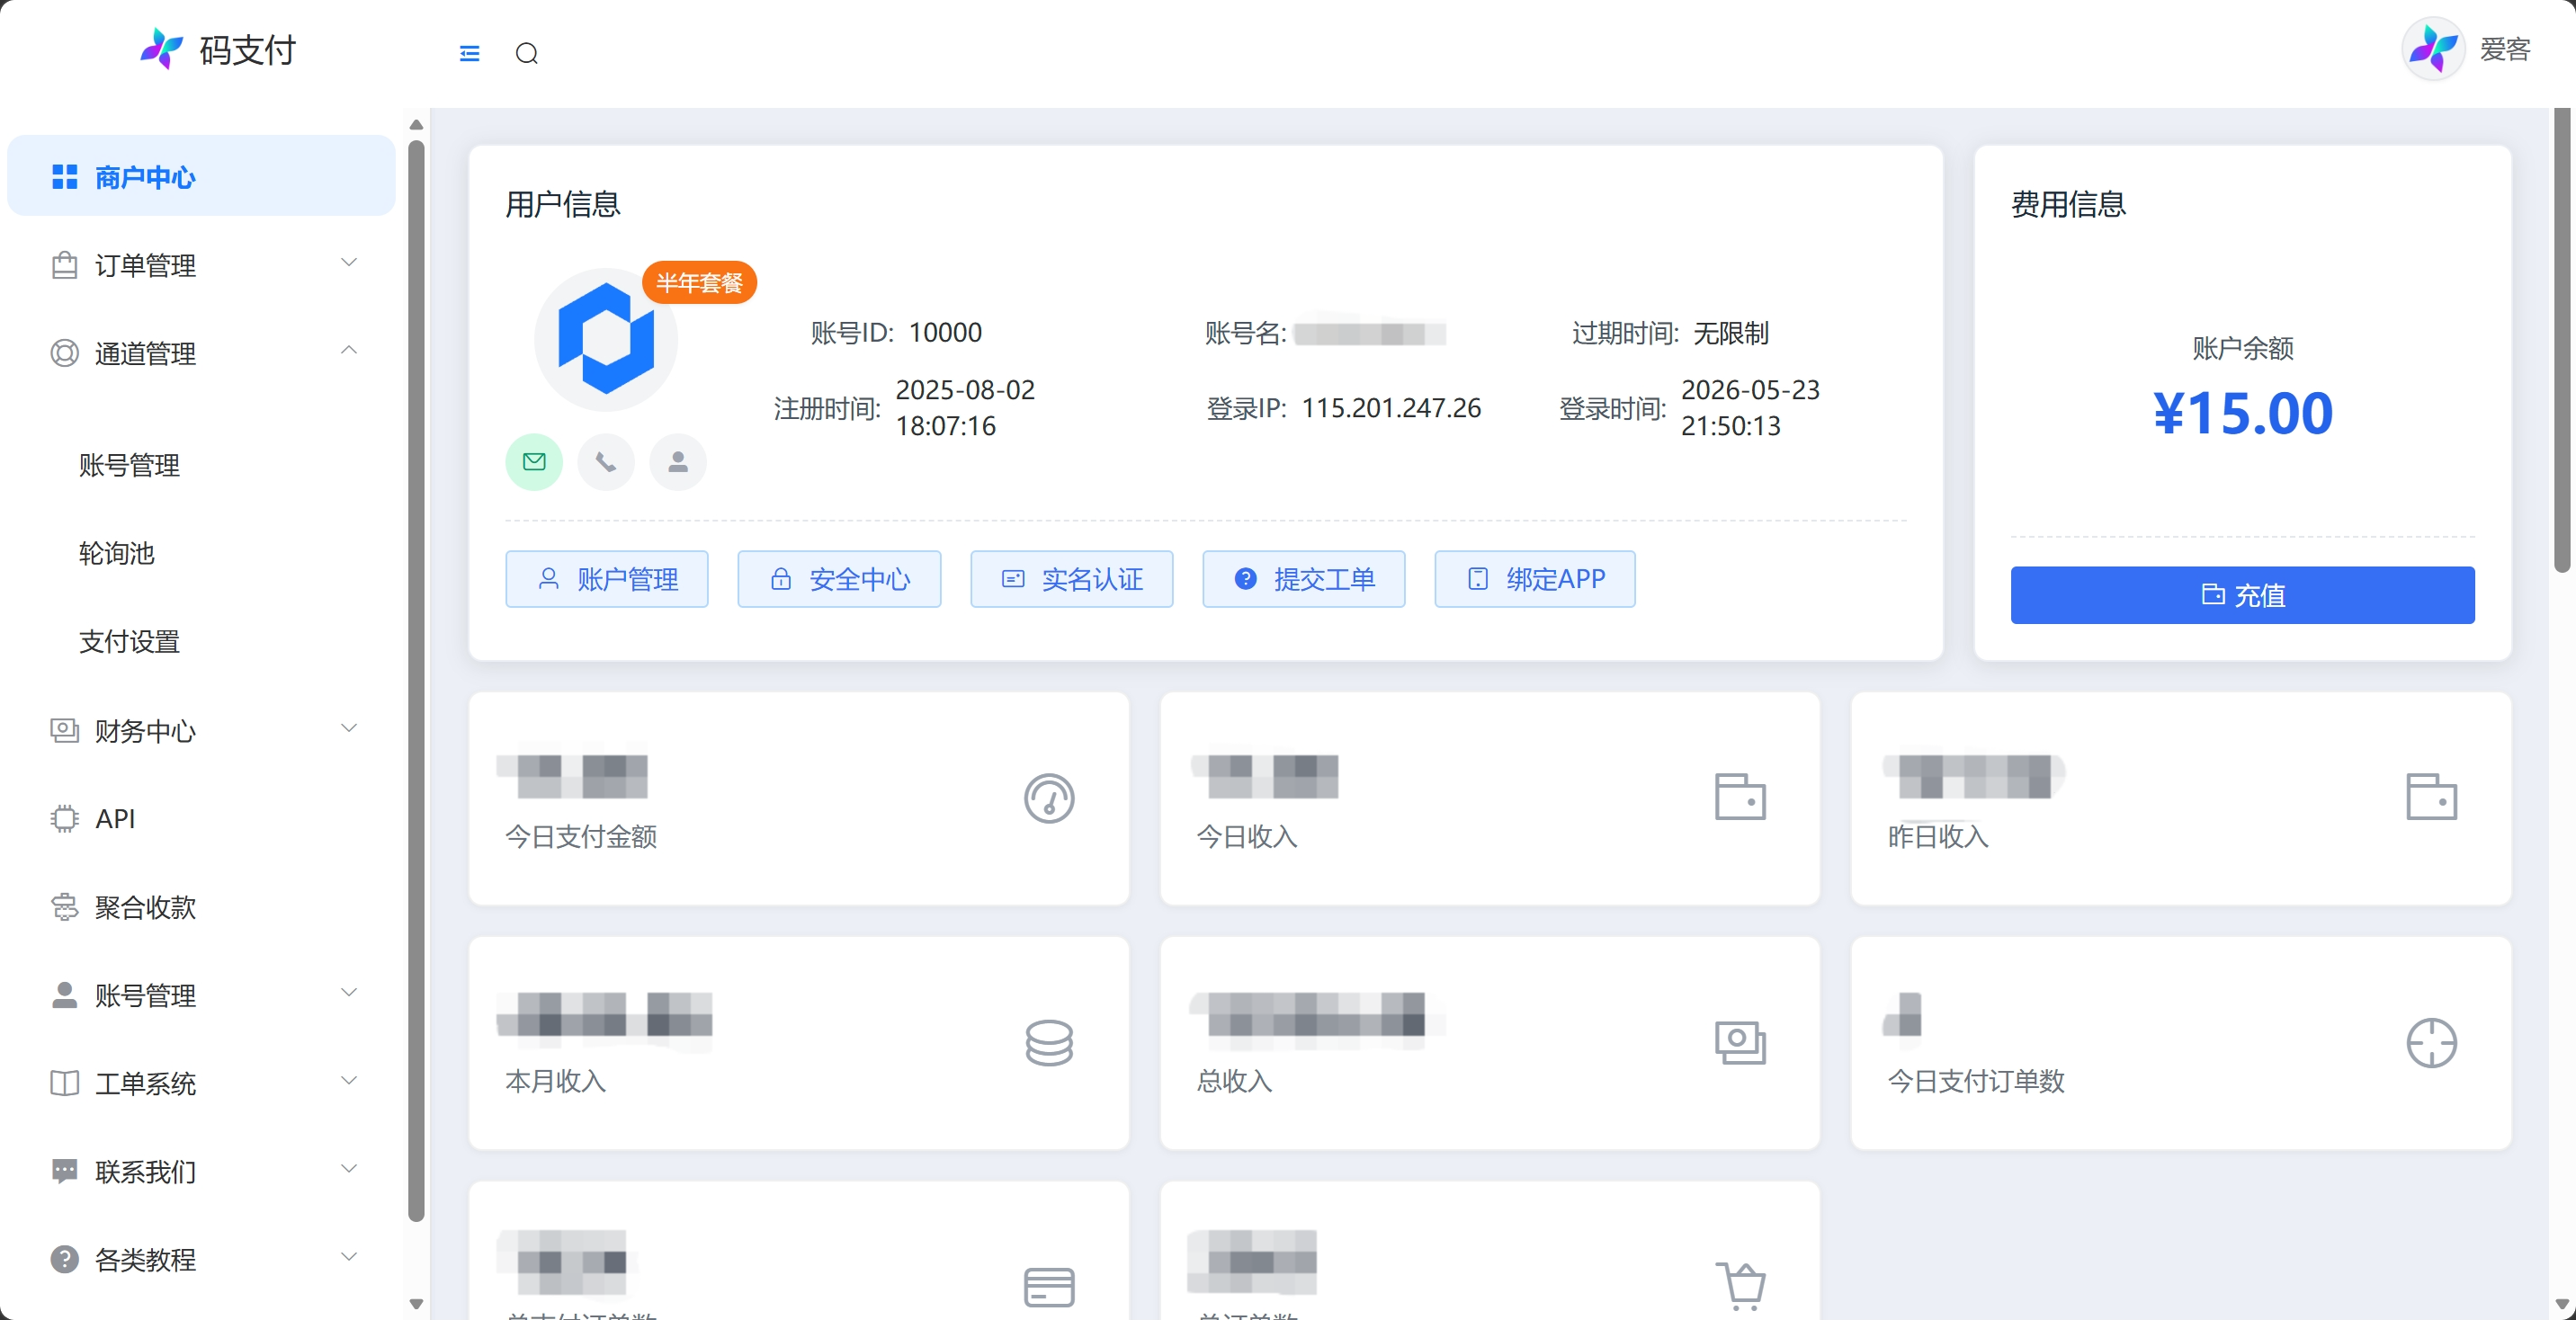2576x1320 pixels.
Task: Click the 商户中心 grid icon
Action: click(65, 177)
